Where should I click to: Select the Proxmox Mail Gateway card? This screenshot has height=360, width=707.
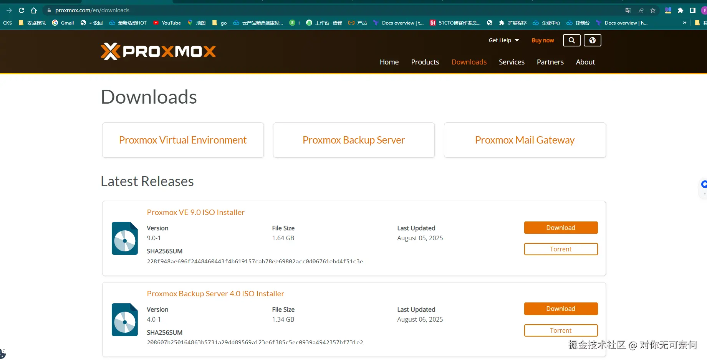coord(525,140)
